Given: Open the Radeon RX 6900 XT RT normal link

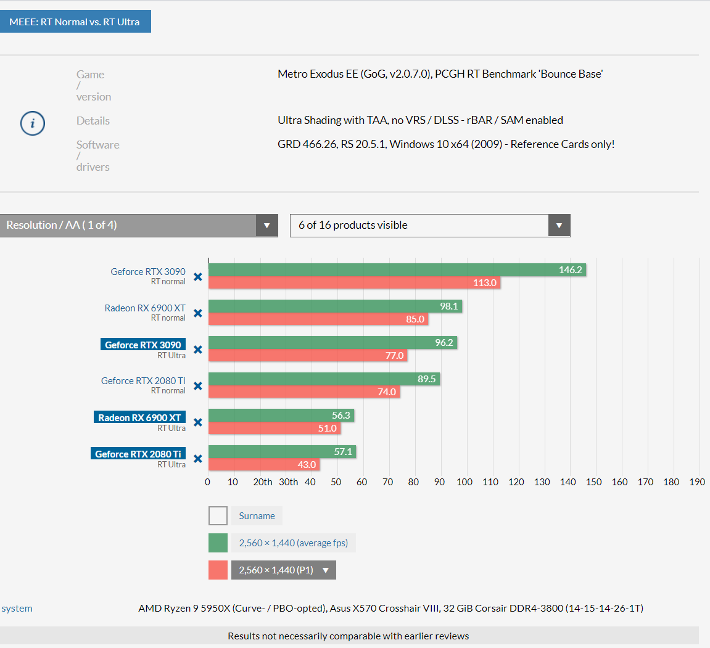Looking at the screenshot, I should tap(145, 308).
